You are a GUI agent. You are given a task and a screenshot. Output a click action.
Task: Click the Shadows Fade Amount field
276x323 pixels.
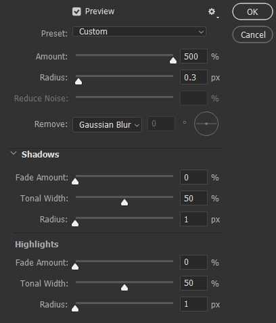pyautogui.click(x=193, y=177)
